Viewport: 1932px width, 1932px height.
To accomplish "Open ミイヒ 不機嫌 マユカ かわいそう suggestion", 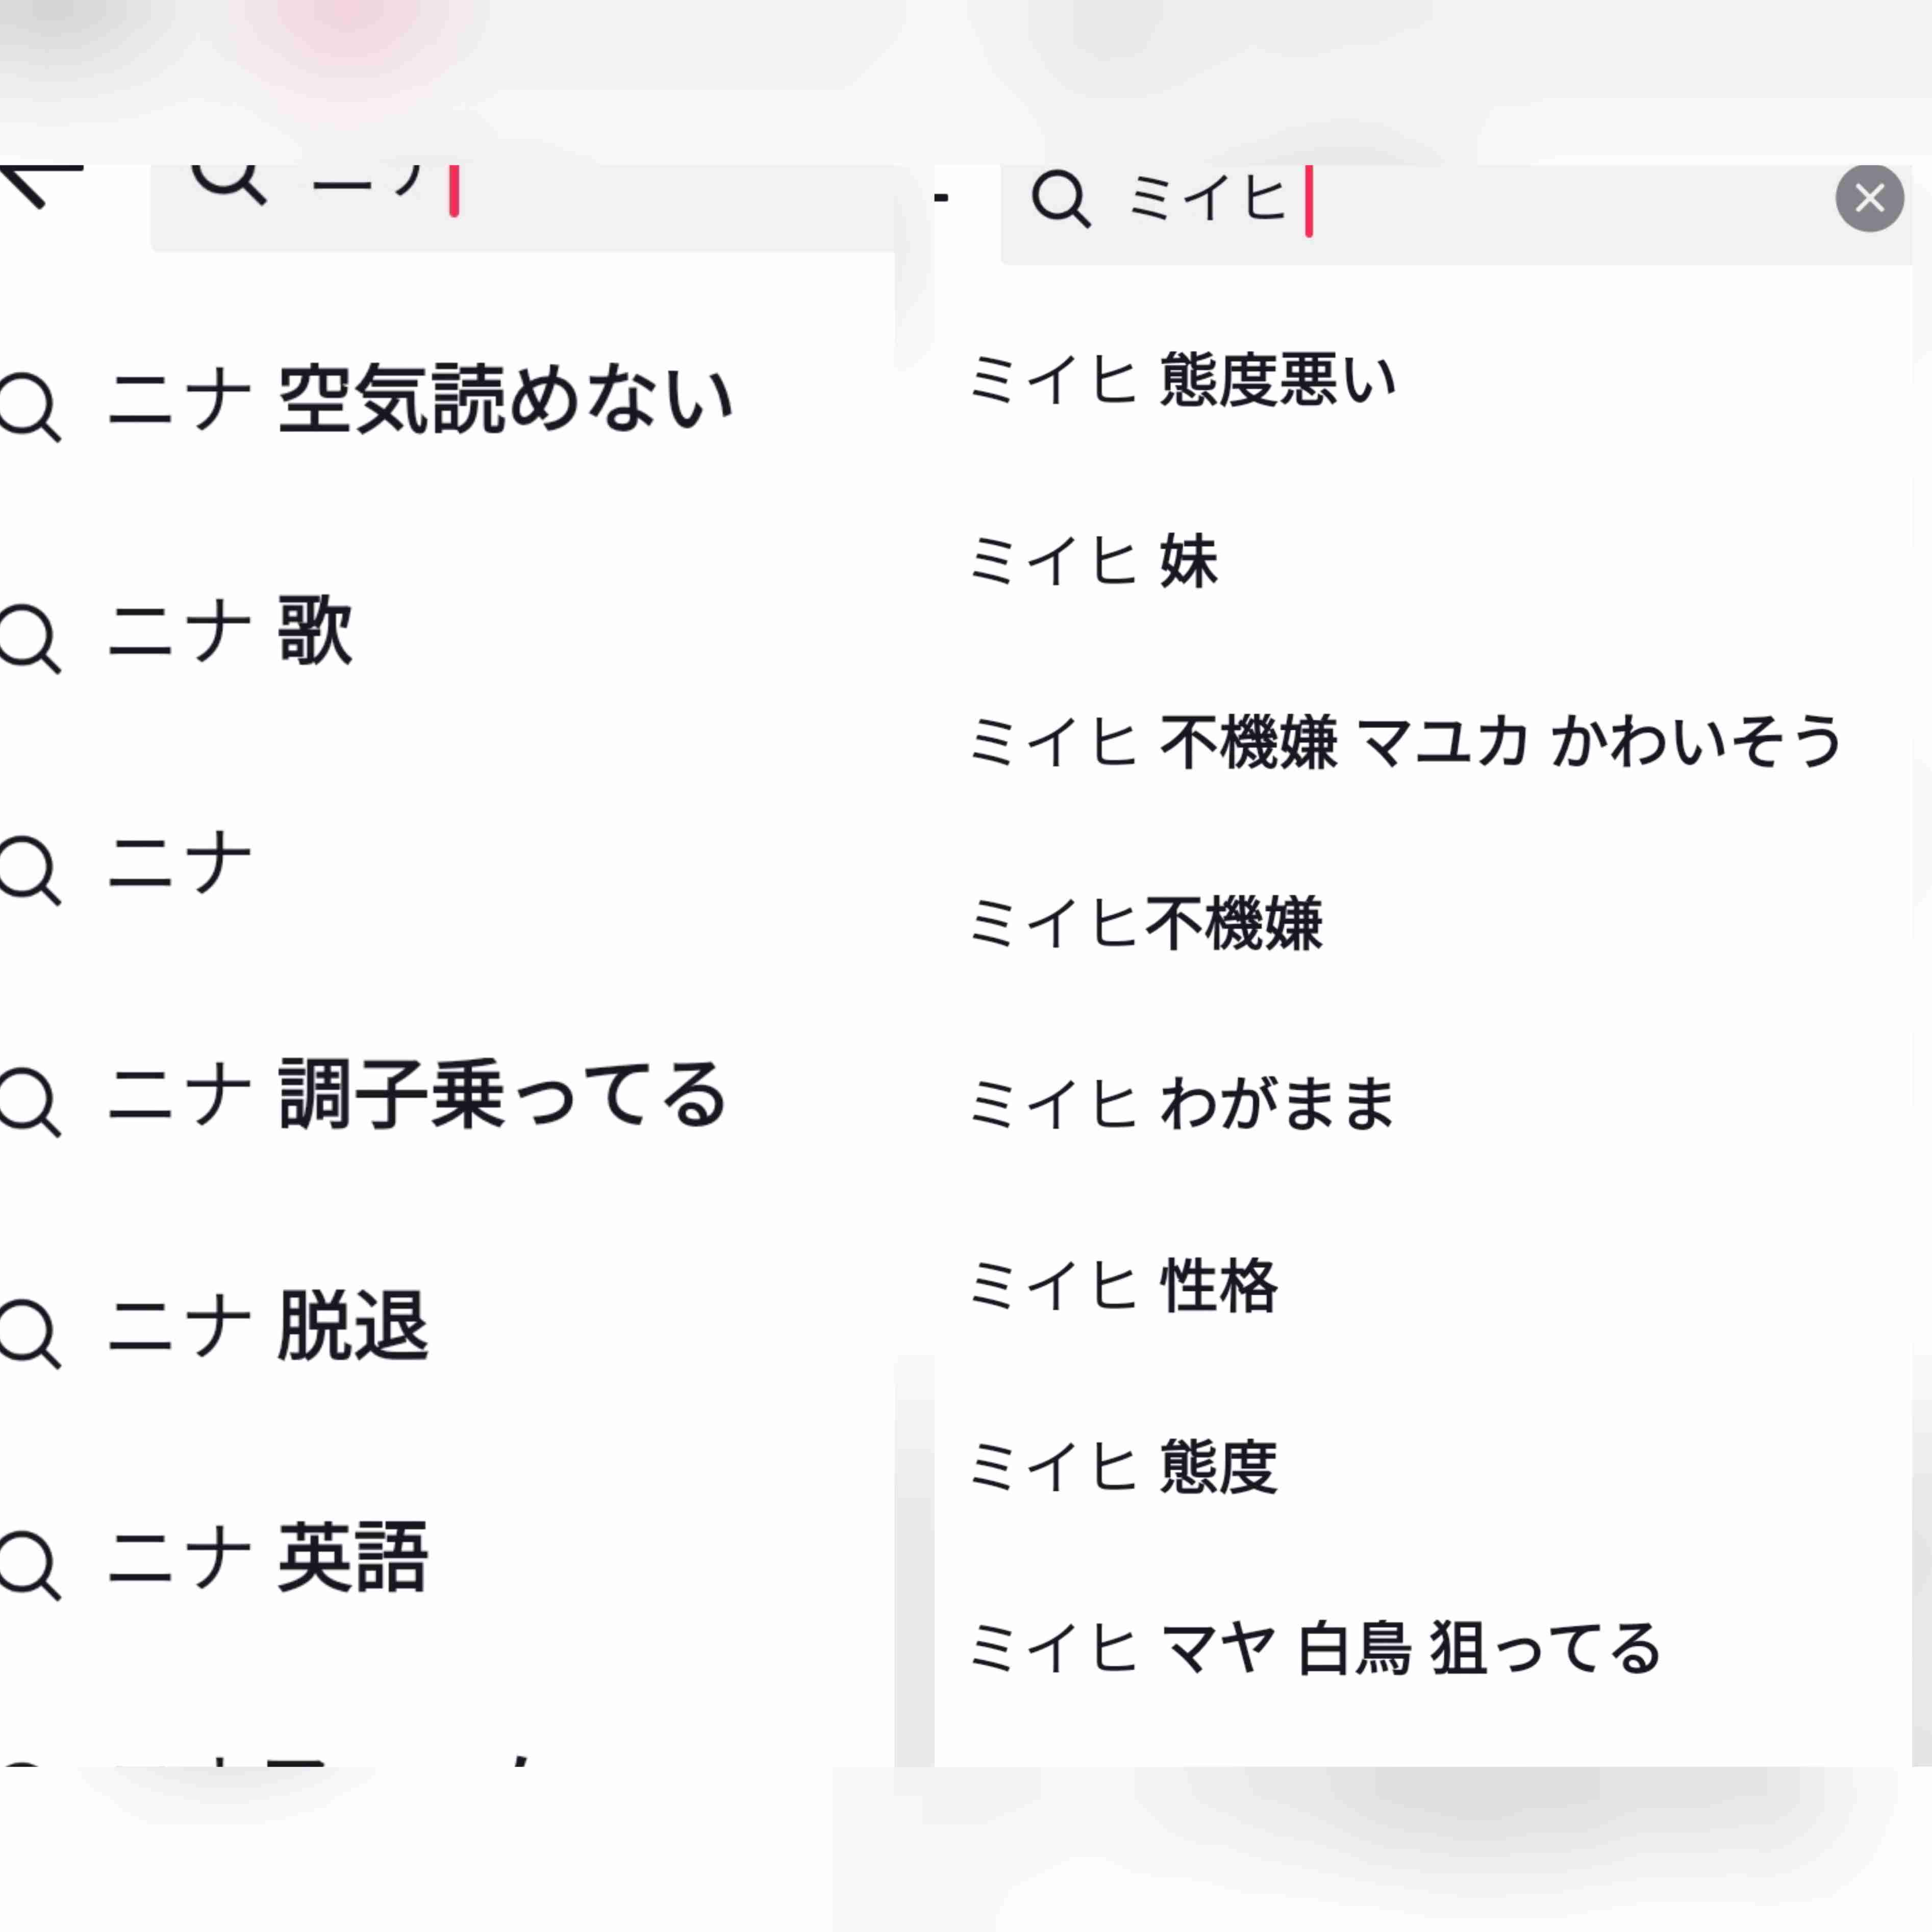I will coord(1405,742).
